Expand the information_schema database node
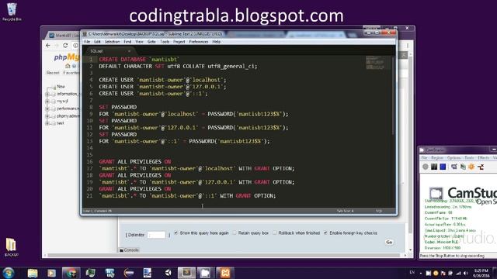The width and height of the screenshot is (497, 279). (47, 94)
